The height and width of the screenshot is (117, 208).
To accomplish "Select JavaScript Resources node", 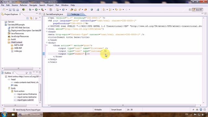I will [x=20, y=36].
